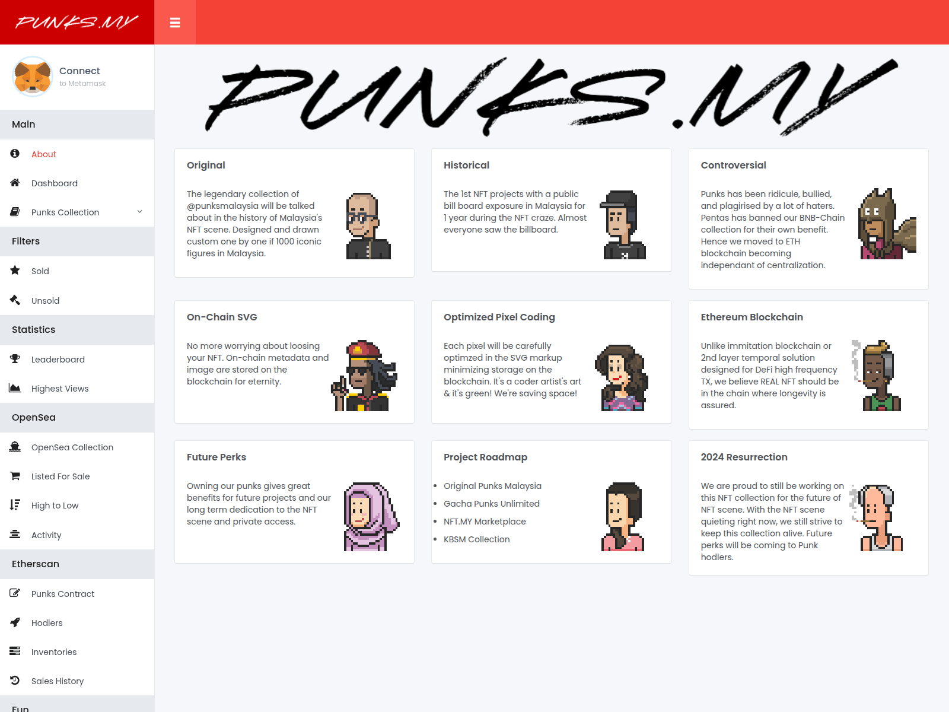
Task: Click the 'Statistics' sidebar section header
Action: click(x=77, y=330)
